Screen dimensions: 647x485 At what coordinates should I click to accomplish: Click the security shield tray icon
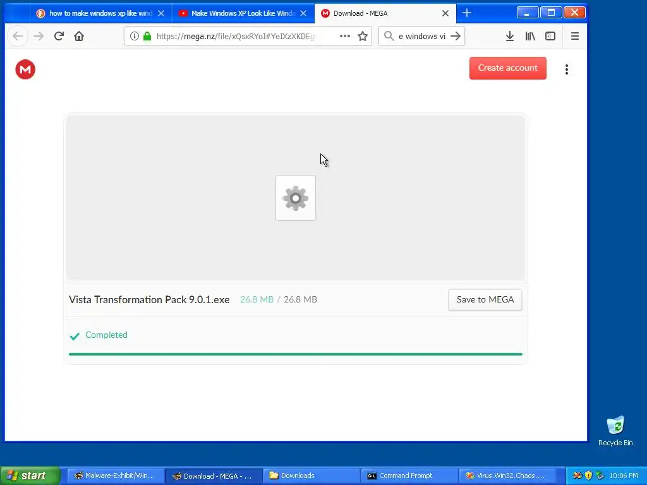click(588, 476)
